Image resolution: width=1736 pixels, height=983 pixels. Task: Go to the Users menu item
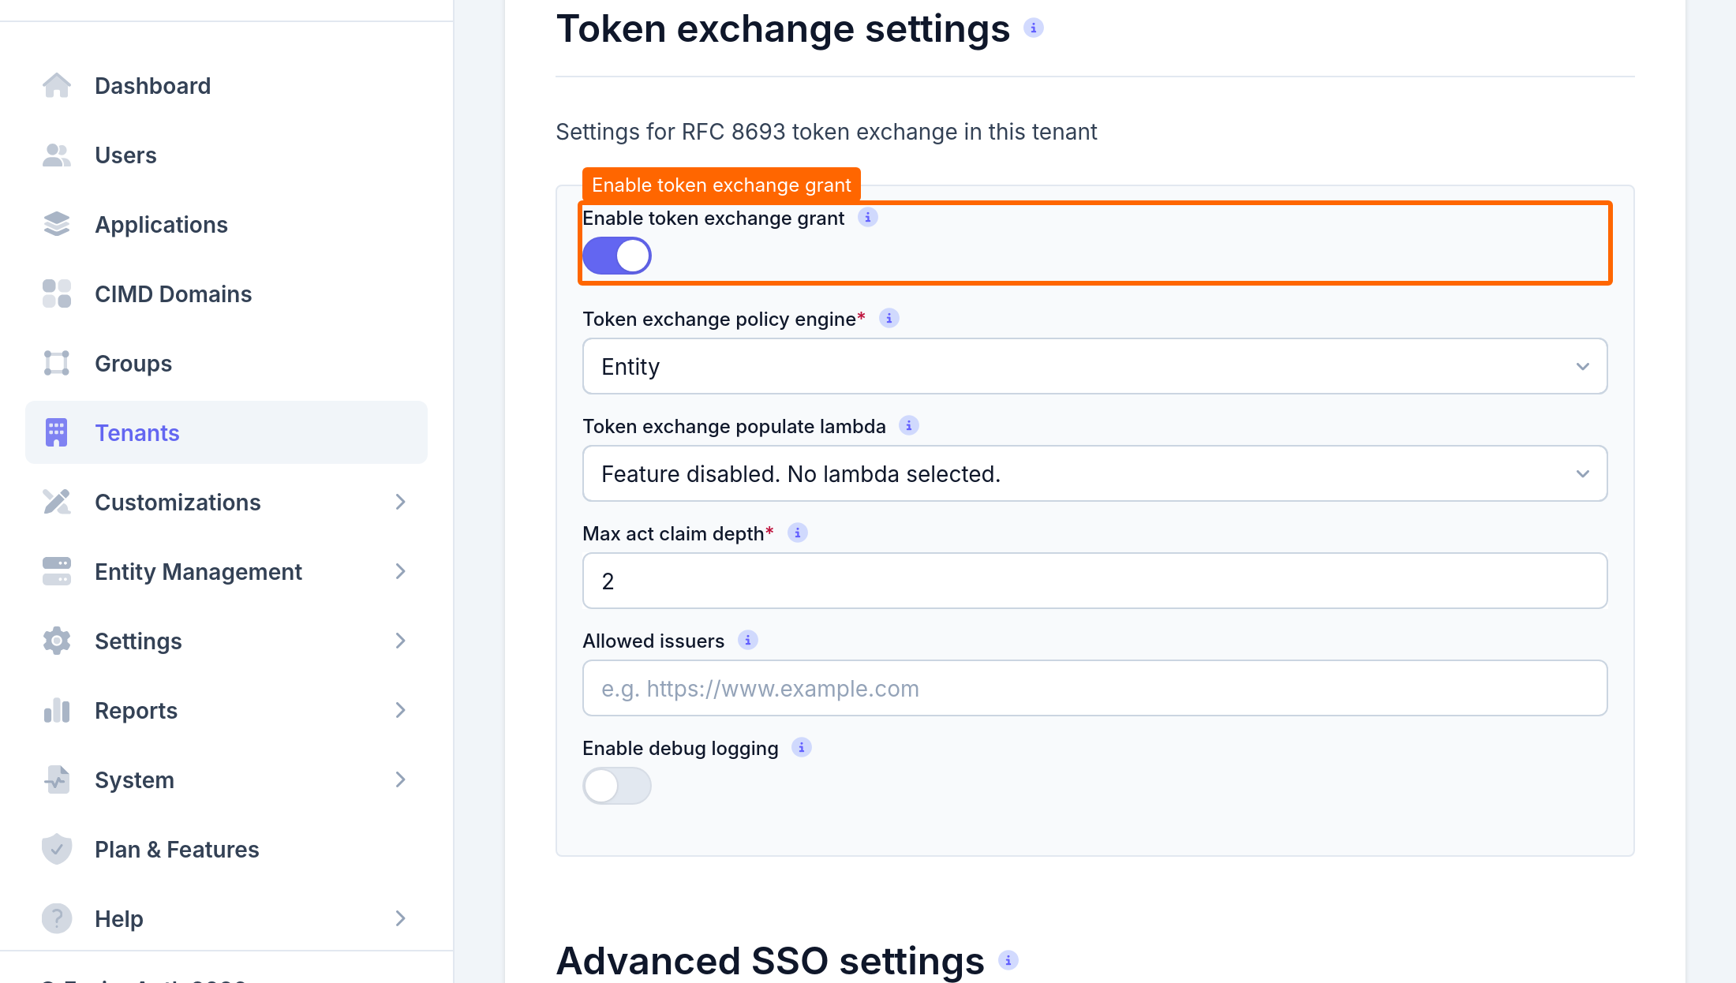226,155
